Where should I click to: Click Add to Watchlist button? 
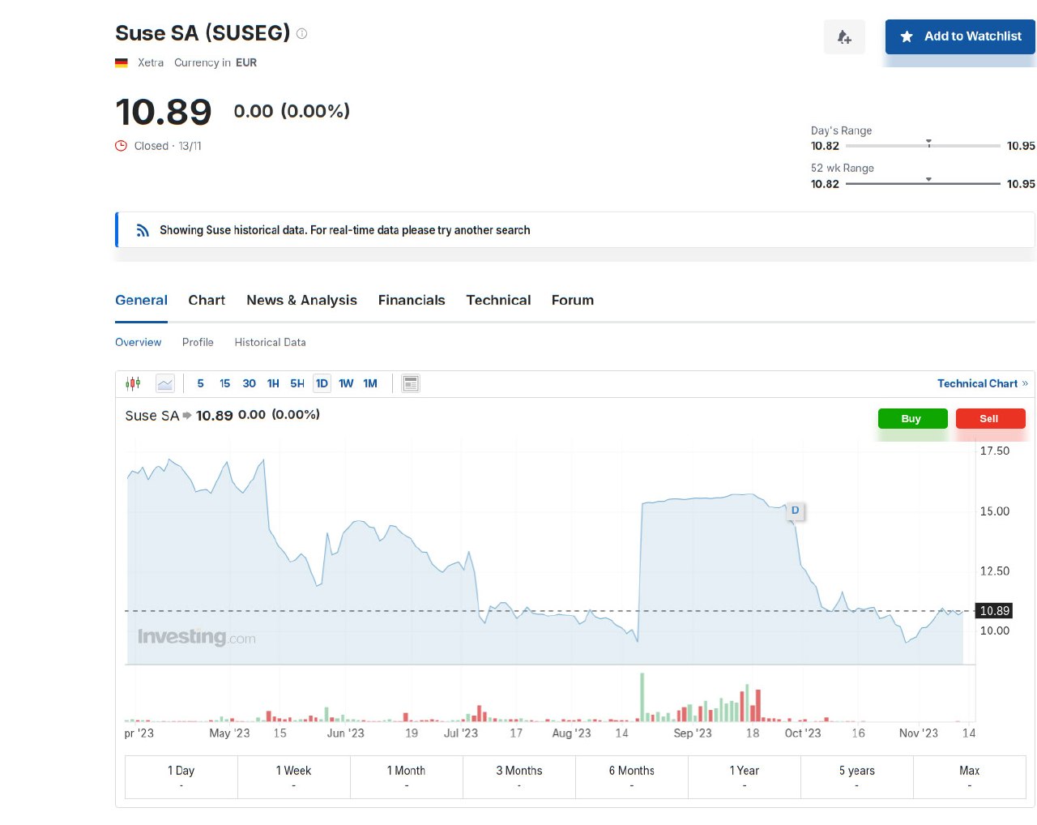tap(960, 36)
